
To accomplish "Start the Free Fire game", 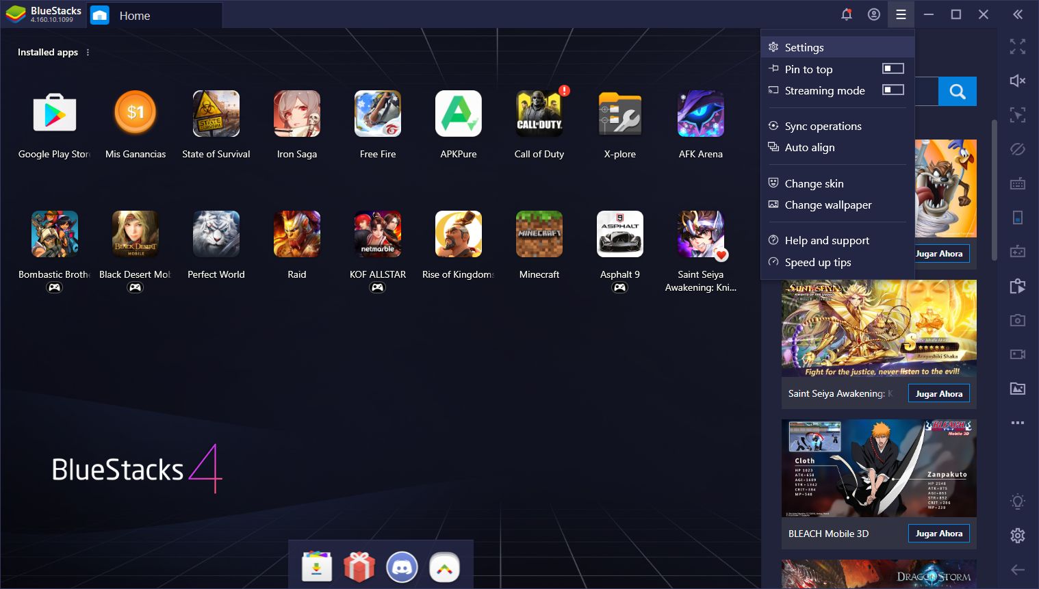I will (378, 114).
